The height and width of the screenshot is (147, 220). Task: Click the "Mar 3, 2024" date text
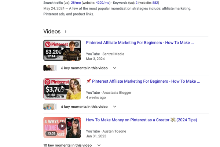pos(95,59)
